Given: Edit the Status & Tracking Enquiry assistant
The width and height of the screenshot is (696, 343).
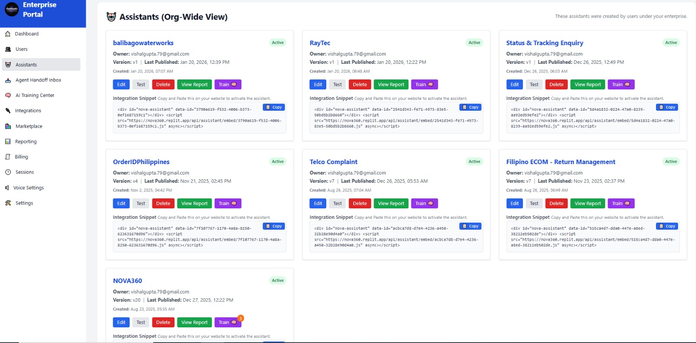Looking at the screenshot, I should point(515,85).
